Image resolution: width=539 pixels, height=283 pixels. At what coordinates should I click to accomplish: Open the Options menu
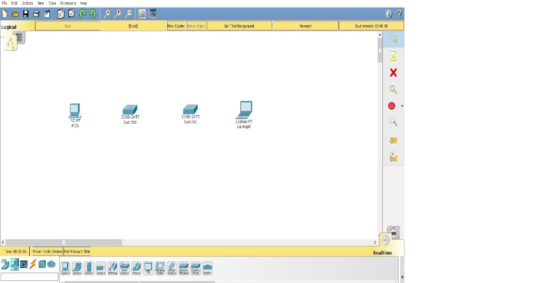(x=27, y=3)
